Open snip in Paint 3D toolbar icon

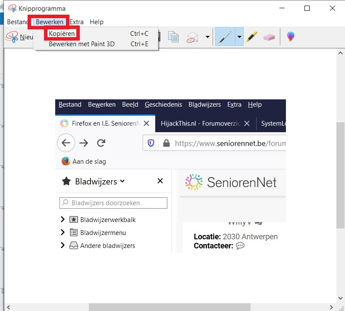coord(291,37)
